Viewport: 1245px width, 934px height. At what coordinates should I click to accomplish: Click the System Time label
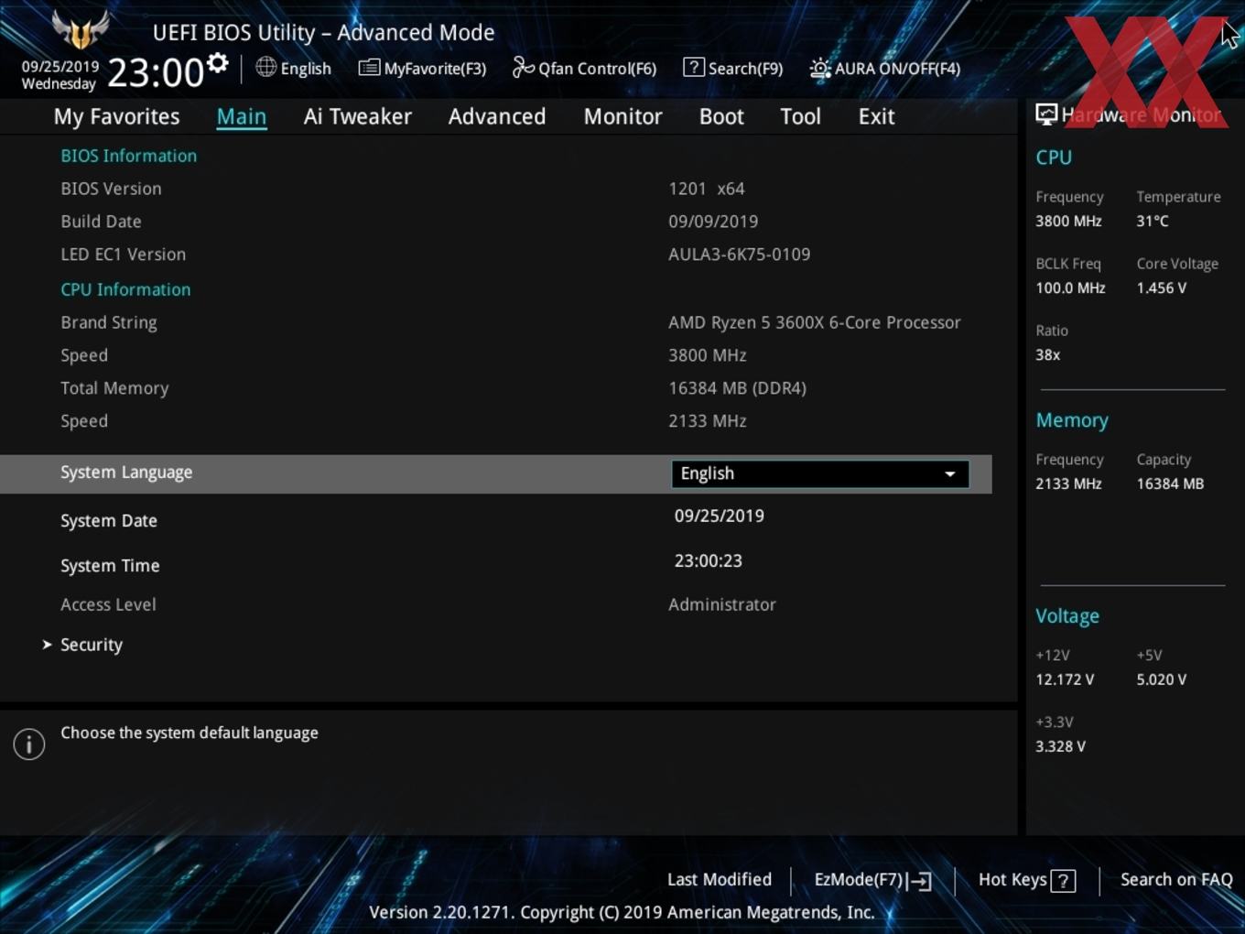click(x=110, y=566)
